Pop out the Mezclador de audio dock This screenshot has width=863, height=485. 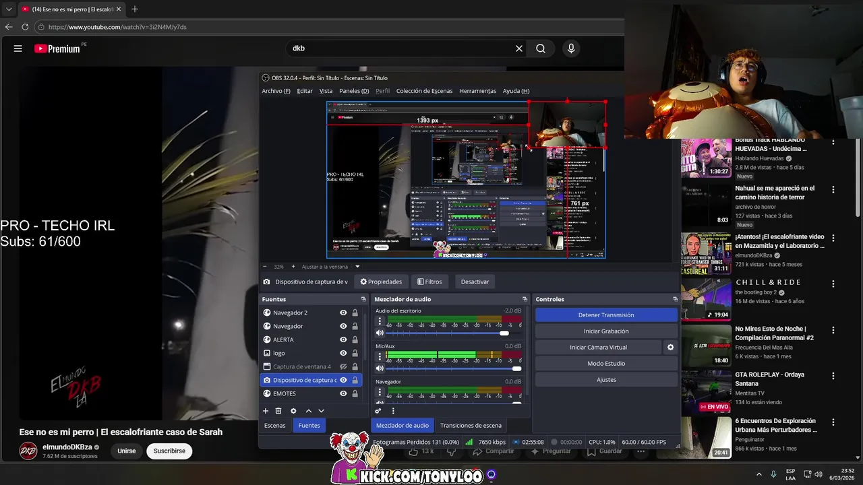pyautogui.click(x=525, y=299)
